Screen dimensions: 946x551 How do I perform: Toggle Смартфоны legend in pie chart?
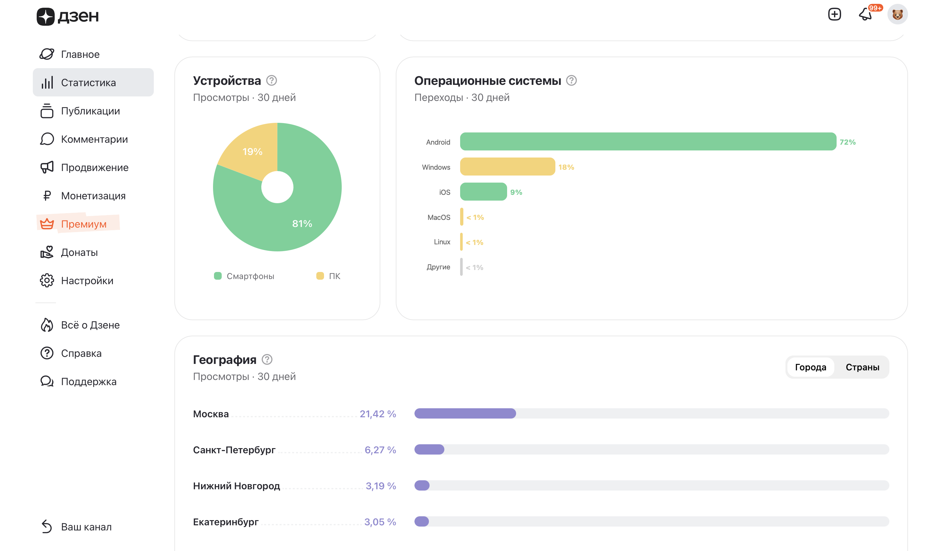tap(245, 276)
